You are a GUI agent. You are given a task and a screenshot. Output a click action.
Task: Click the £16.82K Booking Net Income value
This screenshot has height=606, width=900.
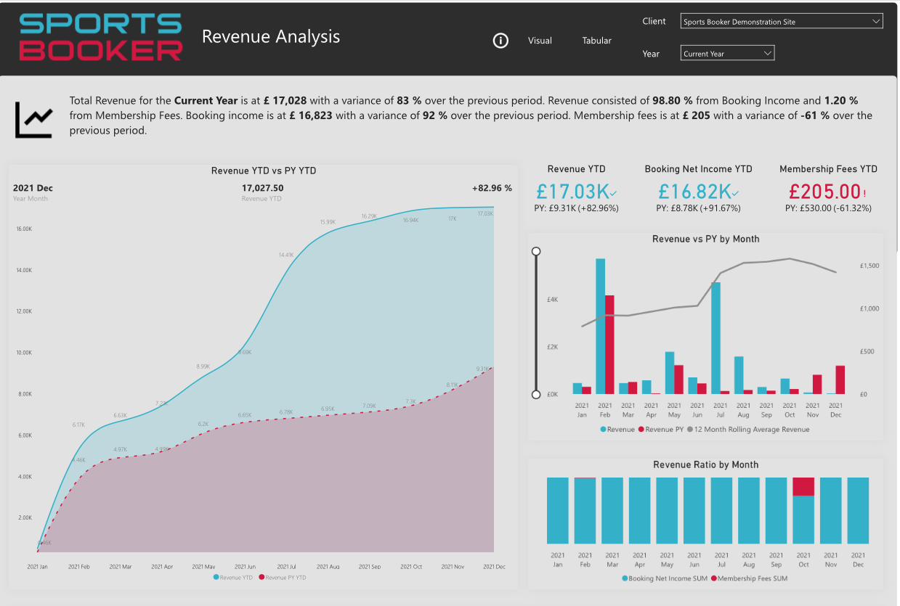(x=694, y=191)
